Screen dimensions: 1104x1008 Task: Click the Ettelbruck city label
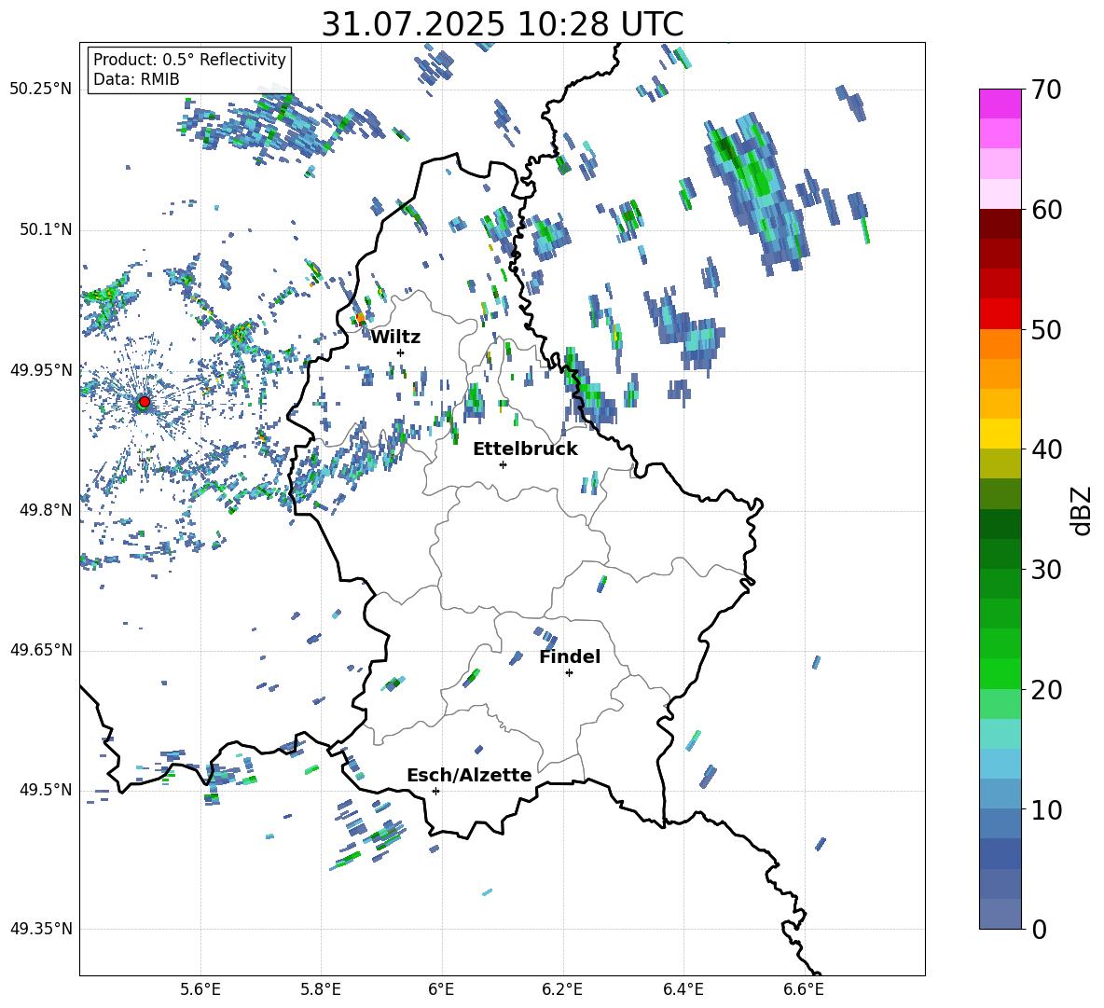coord(525,449)
